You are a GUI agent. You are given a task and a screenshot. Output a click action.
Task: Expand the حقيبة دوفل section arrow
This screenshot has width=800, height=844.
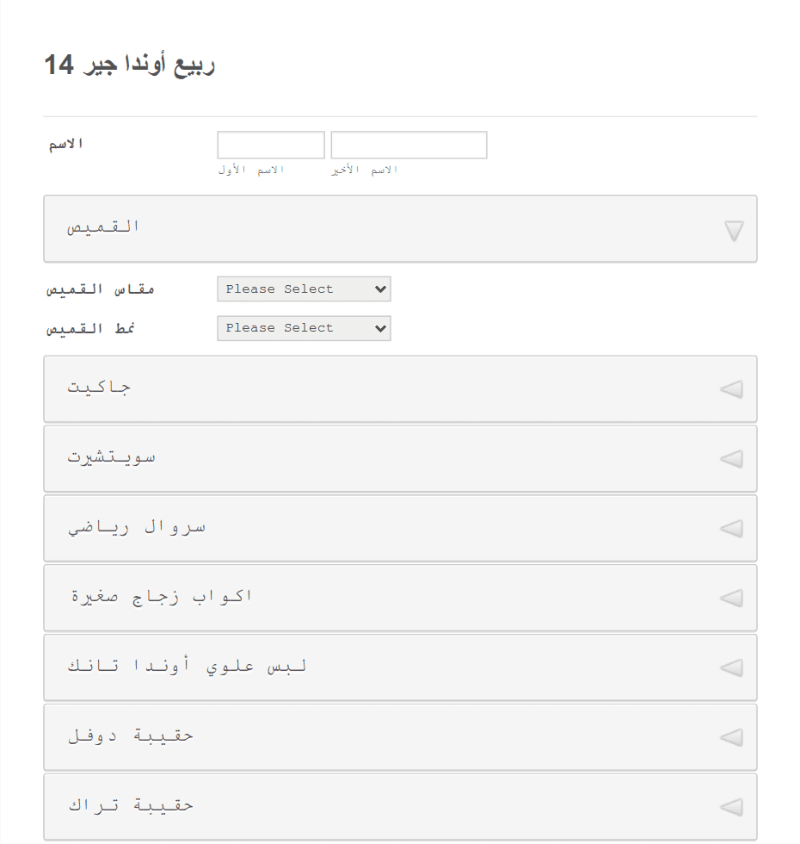coord(731,737)
